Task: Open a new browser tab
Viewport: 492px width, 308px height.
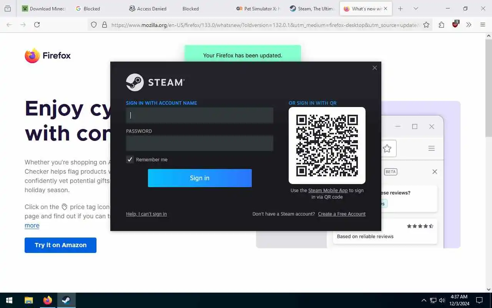Action: coord(401,8)
